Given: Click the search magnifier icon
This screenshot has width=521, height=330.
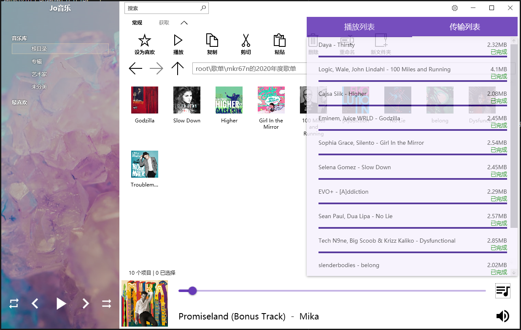Looking at the screenshot, I should 203,8.
